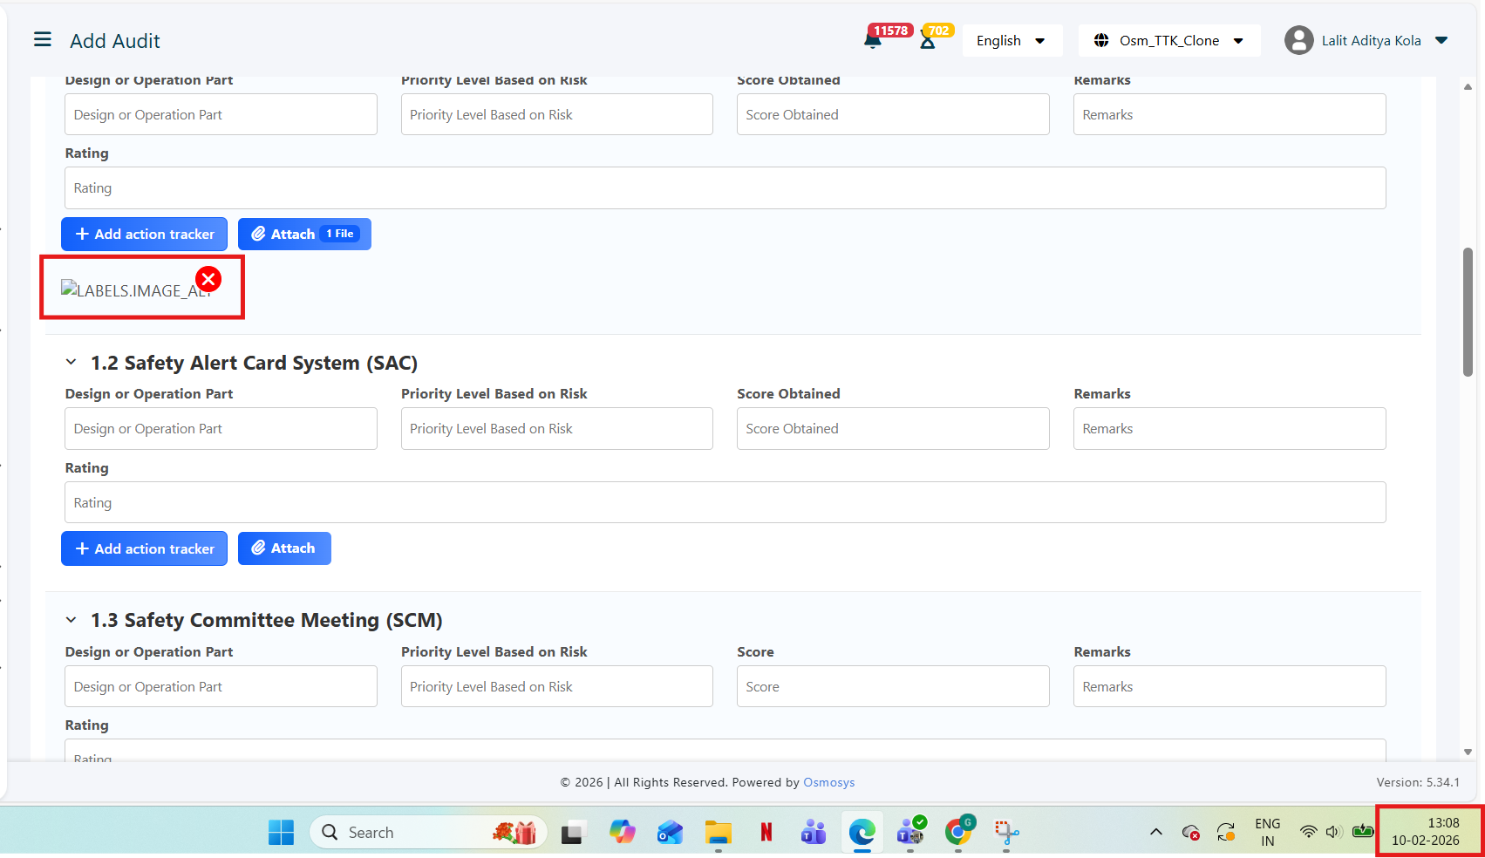Open File Explorer from the taskbar

[718, 832]
